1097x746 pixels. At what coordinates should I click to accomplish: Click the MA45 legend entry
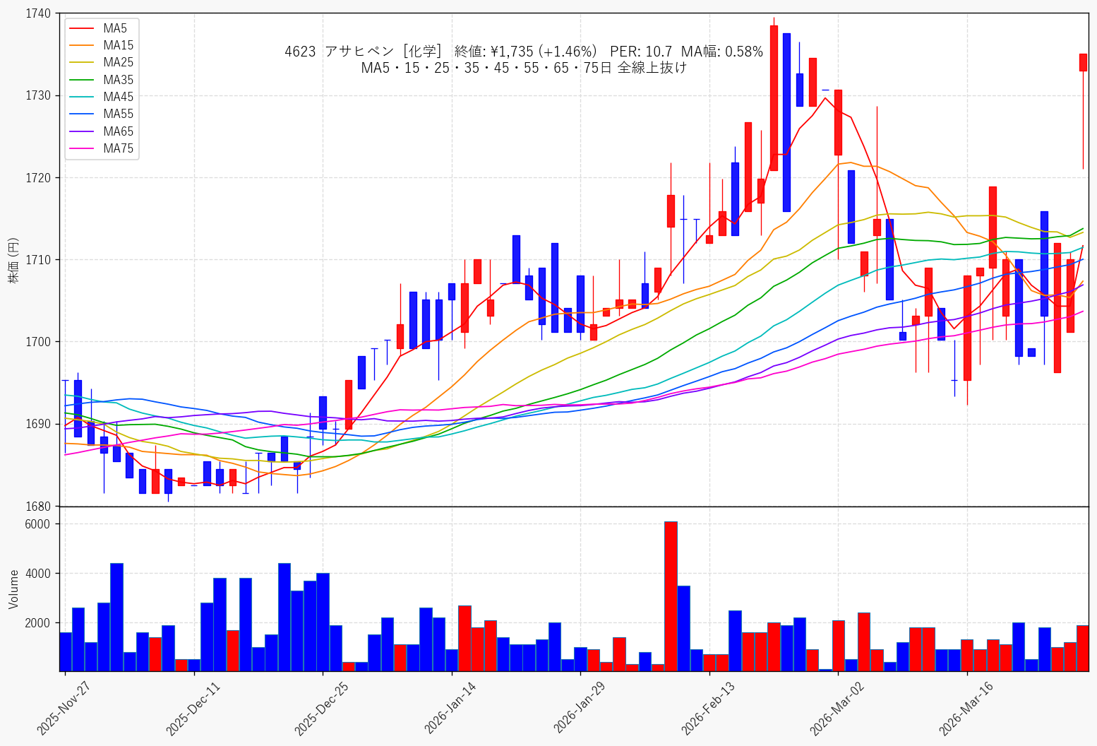(x=102, y=97)
